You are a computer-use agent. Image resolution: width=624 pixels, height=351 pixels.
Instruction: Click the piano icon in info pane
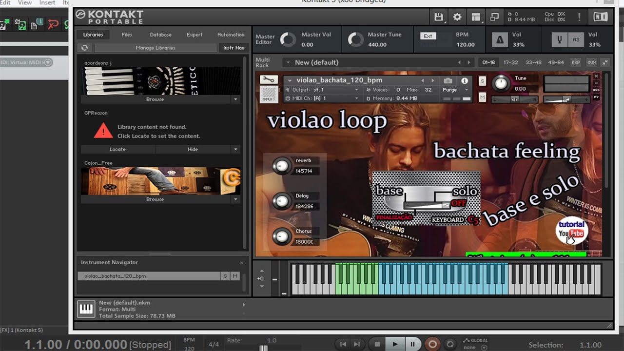(x=86, y=309)
